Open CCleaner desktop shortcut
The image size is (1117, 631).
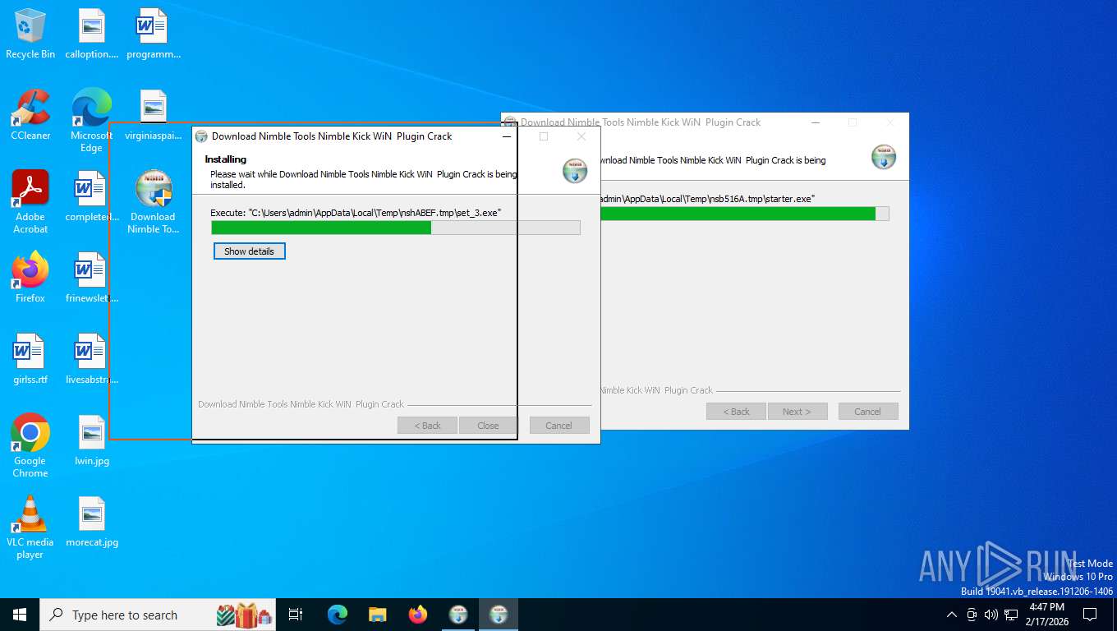coord(30,115)
